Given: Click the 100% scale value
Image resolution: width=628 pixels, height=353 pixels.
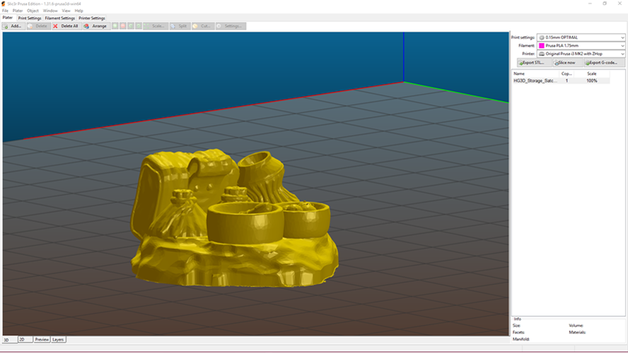Looking at the screenshot, I should tap(592, 80).
